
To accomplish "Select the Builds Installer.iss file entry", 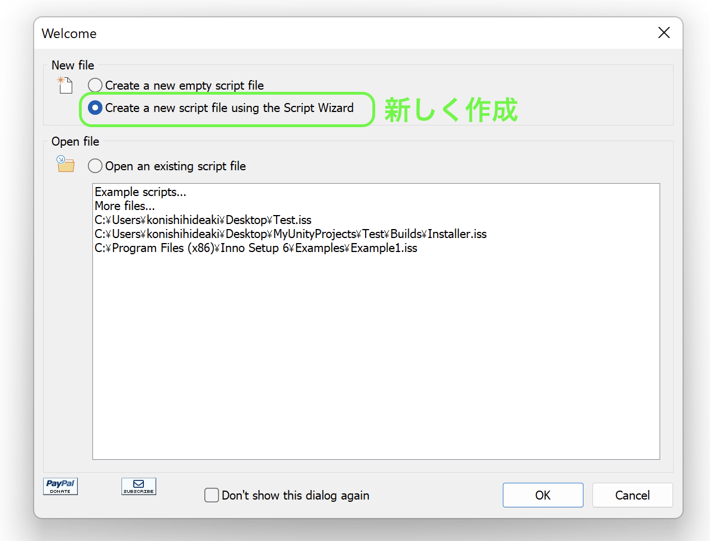I will pos(291,234).
